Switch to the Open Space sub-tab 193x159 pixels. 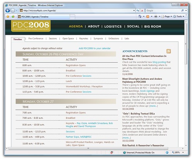(x=68, y=39)
